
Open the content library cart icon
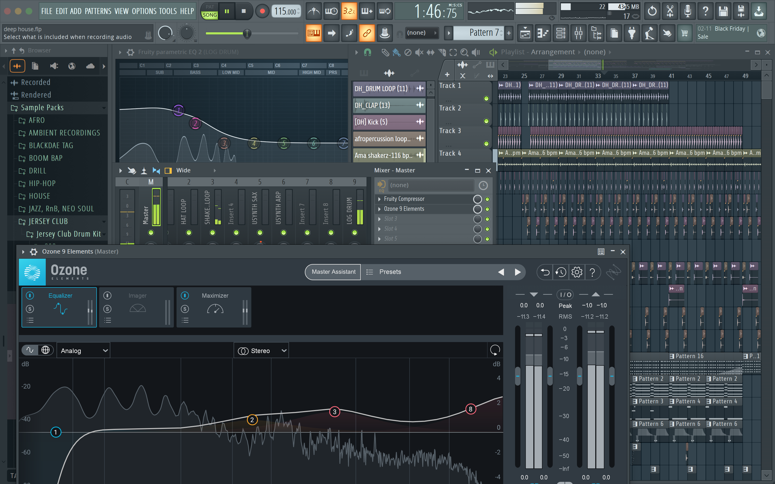tap(685, 33)
